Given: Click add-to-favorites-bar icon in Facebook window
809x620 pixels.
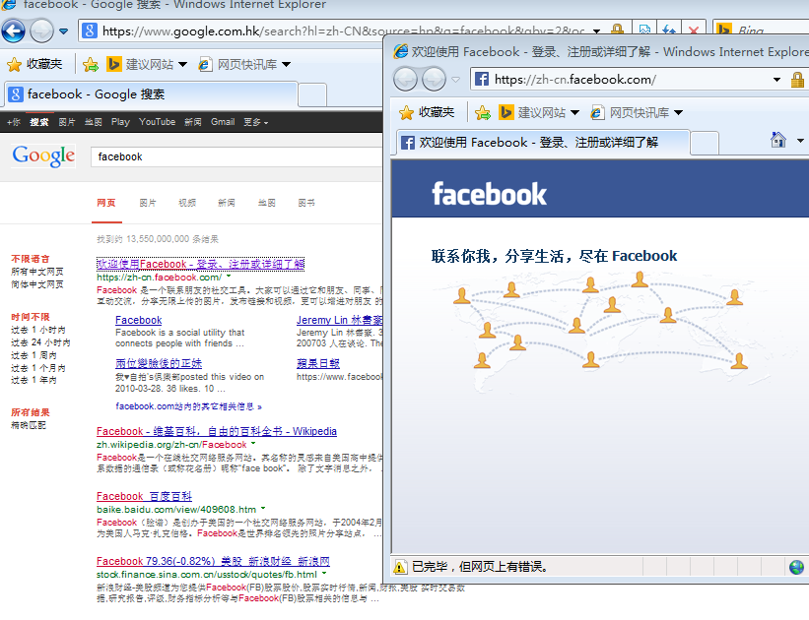Looking at the screenshot, I should coord(483,112).
